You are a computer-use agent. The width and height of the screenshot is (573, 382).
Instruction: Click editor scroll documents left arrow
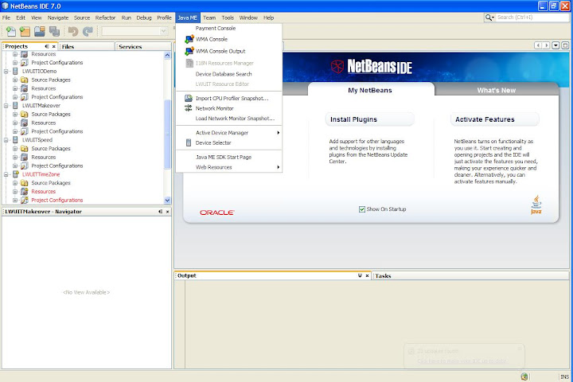point(538,45)
